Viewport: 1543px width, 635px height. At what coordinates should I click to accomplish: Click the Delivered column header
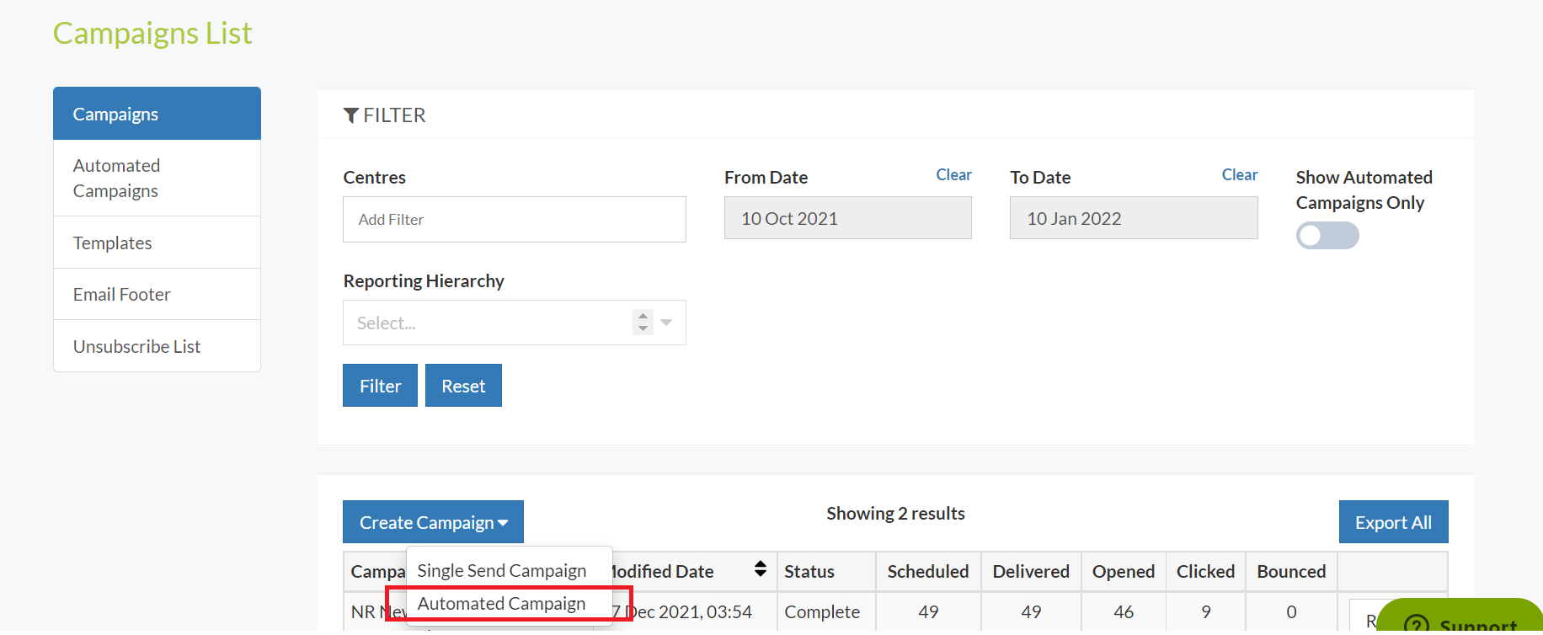point(1031,571)
